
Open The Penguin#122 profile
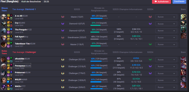pyautogui.click(x=23, y=30)
